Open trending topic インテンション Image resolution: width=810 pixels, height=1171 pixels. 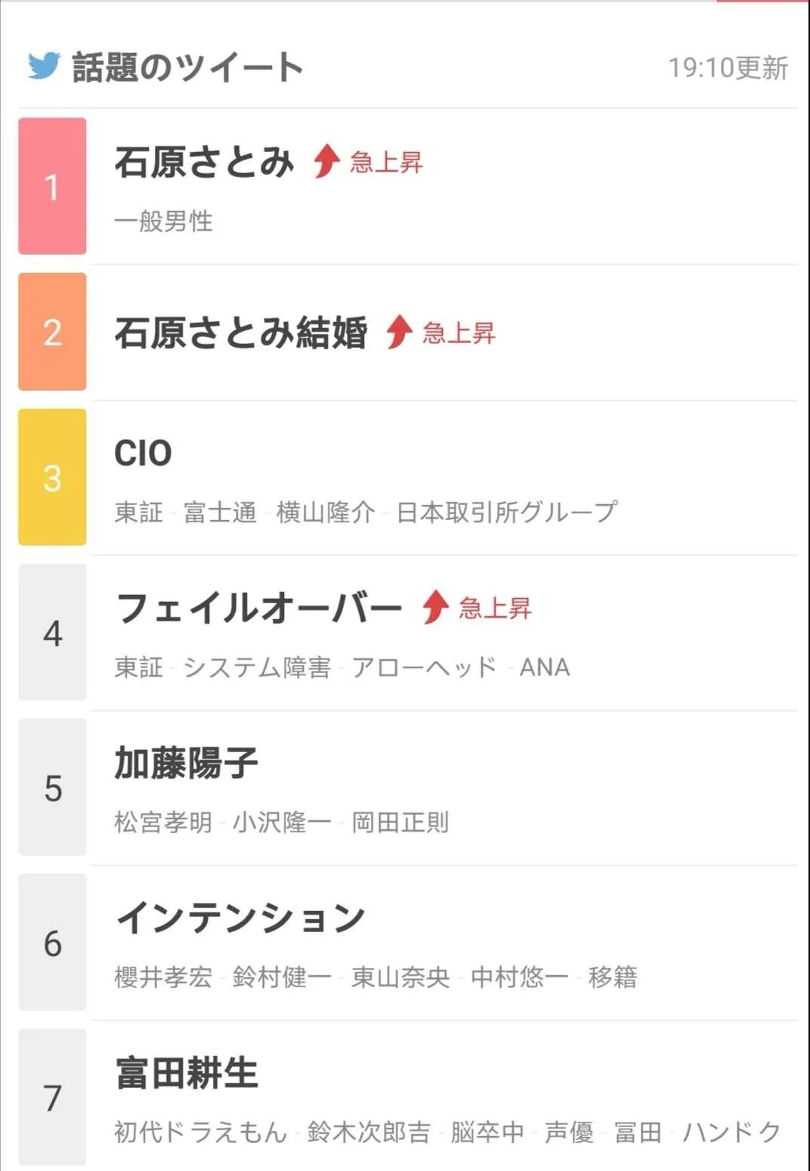[240, 918]
